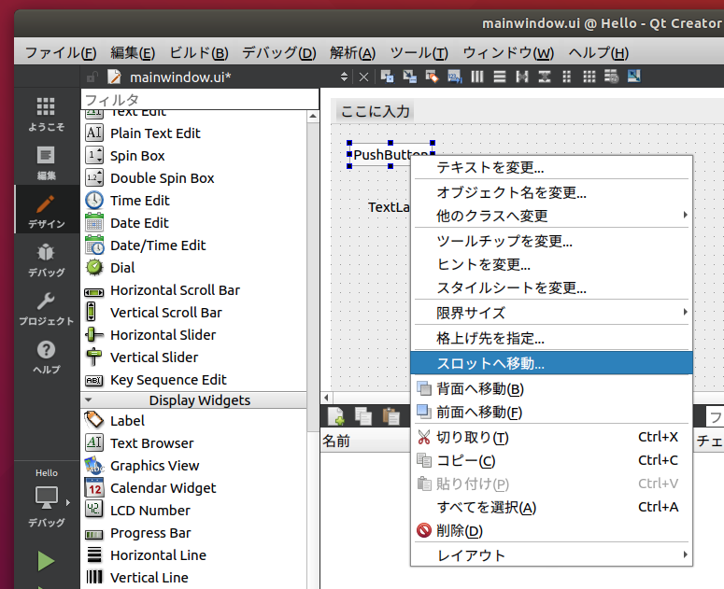Close the mainwindow.ui document with X
This screenshot has width=724, height=589.
pyautogui.click(x=363, y=77)
